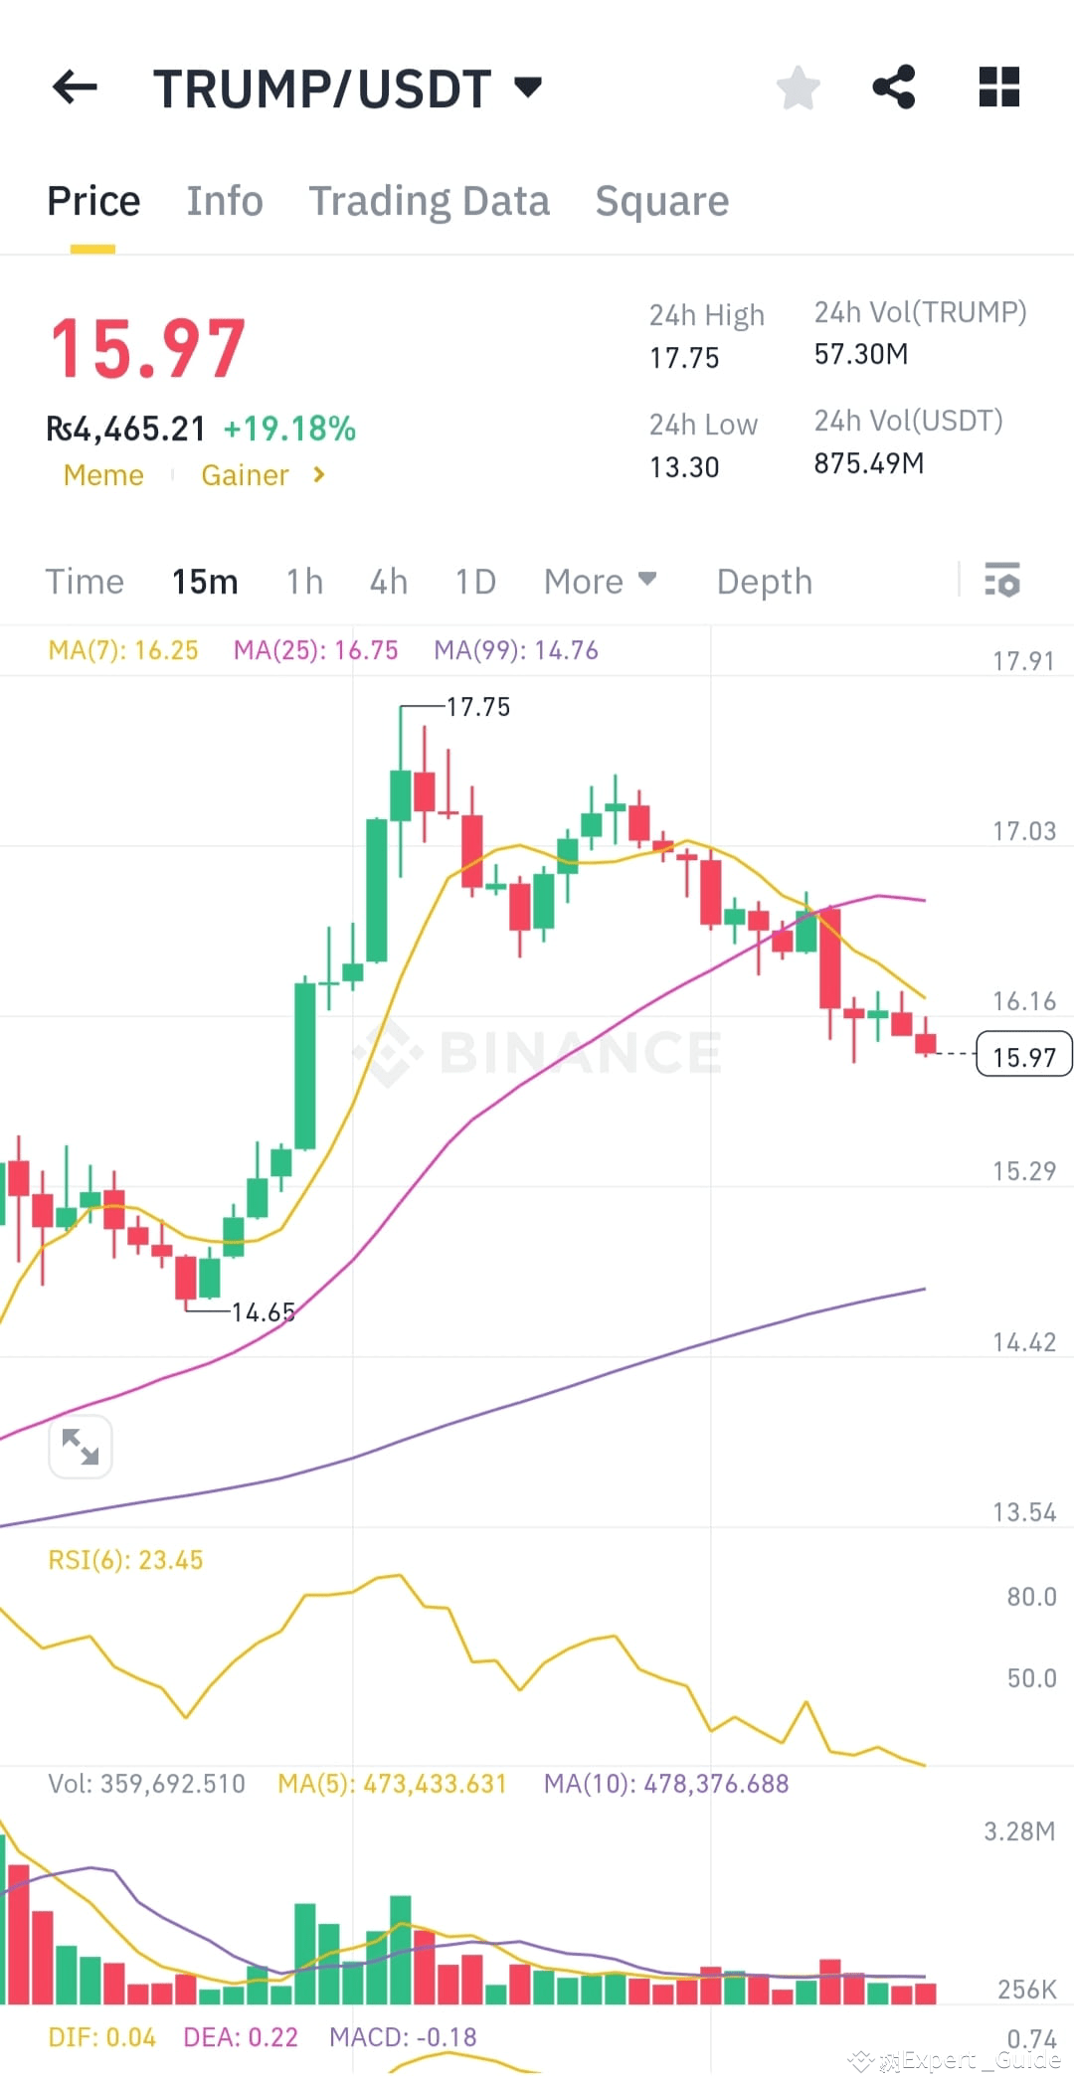The width and height of the screenshot is (1074, 2082).
Task: Click the current price tag 15.97 on chart
Action: coord(1022,1056)
